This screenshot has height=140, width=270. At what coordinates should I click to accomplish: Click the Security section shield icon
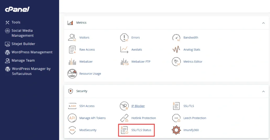[70, 91]
